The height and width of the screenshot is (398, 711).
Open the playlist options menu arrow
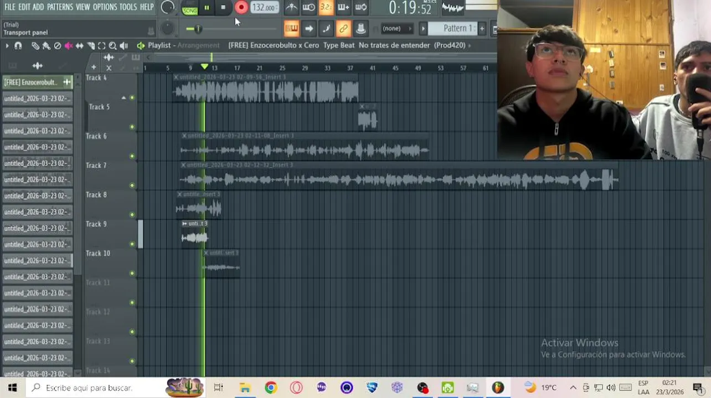click(7, 46)
